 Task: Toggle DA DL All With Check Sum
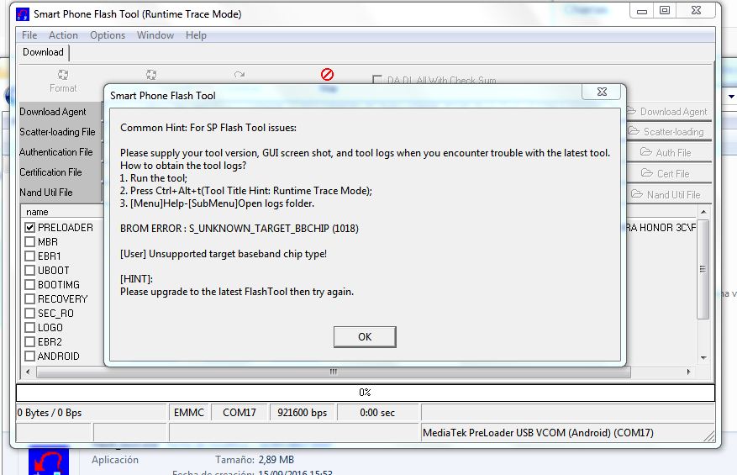point(377,80)
